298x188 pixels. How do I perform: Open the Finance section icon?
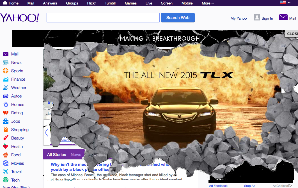pos(6,79)
